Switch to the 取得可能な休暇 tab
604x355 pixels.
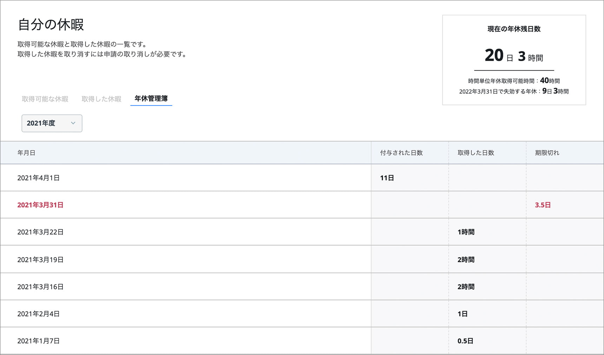[45, 99]
